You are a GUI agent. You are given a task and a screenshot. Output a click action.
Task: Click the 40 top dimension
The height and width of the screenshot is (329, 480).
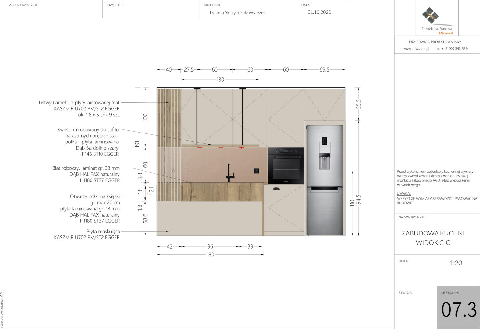click(x=169, y=70)
